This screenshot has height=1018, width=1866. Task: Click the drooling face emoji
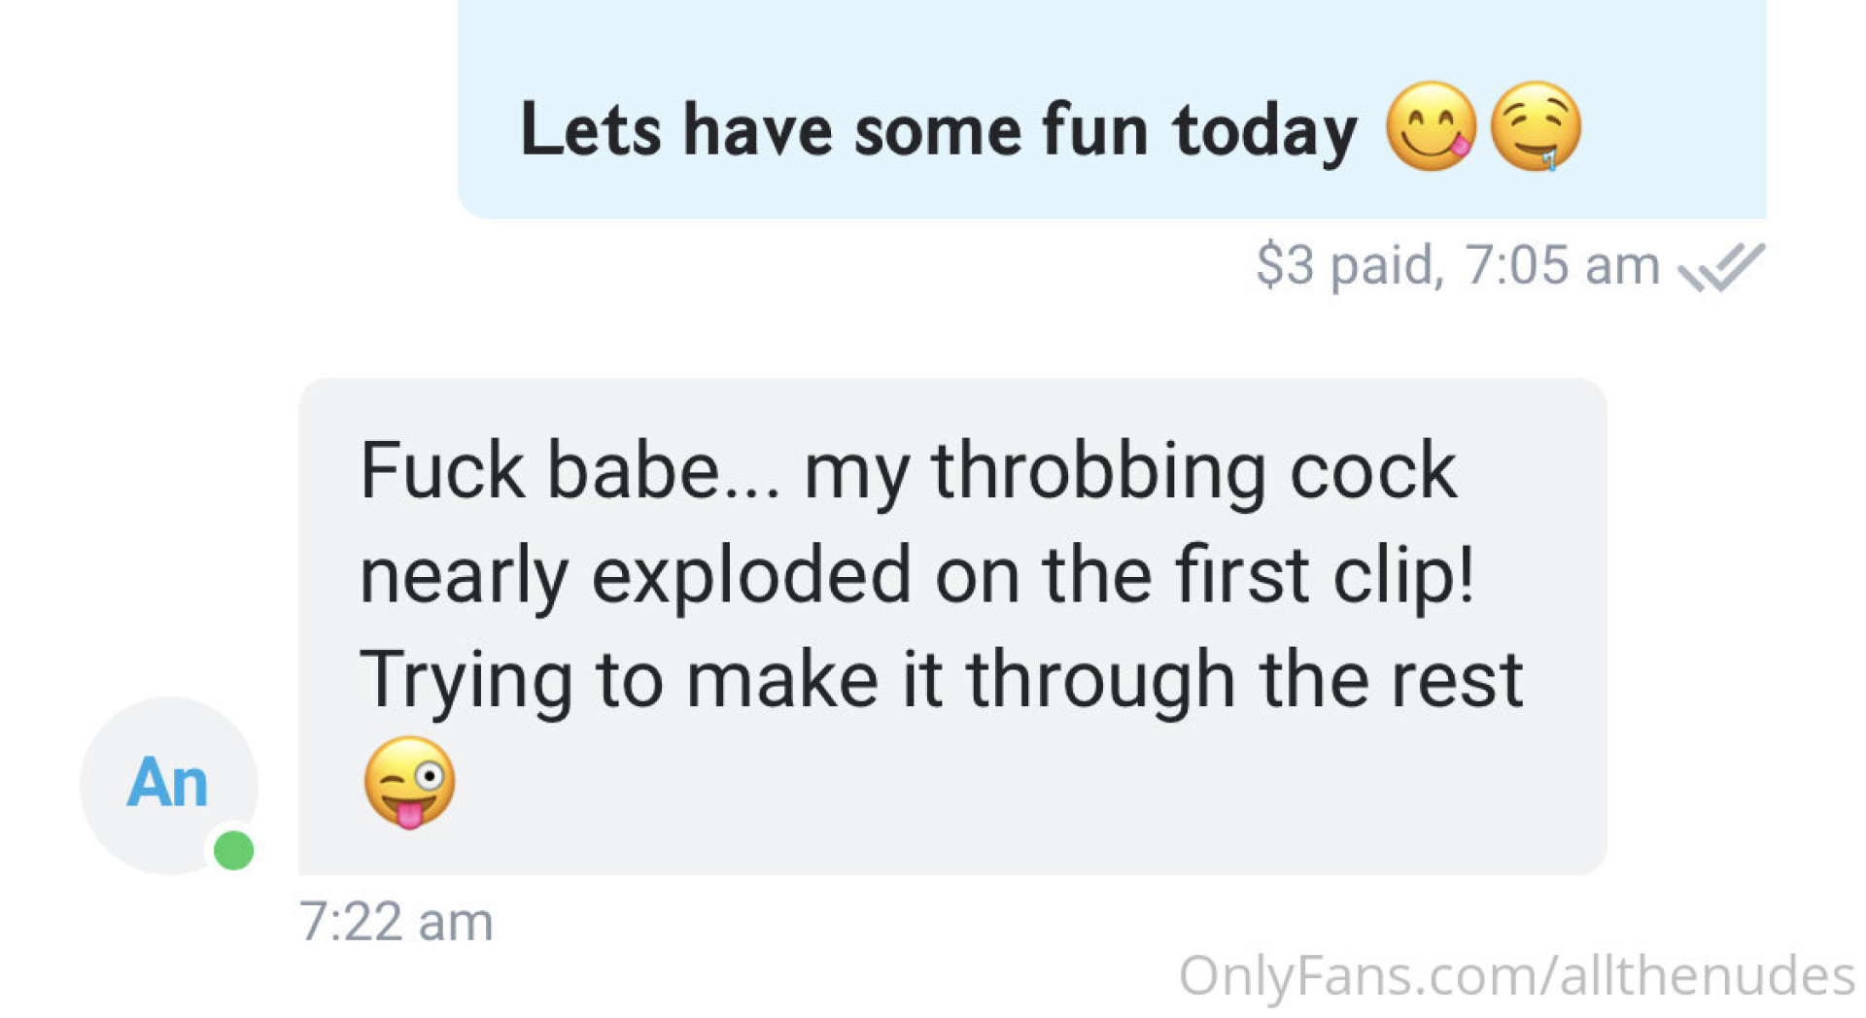1536,127
